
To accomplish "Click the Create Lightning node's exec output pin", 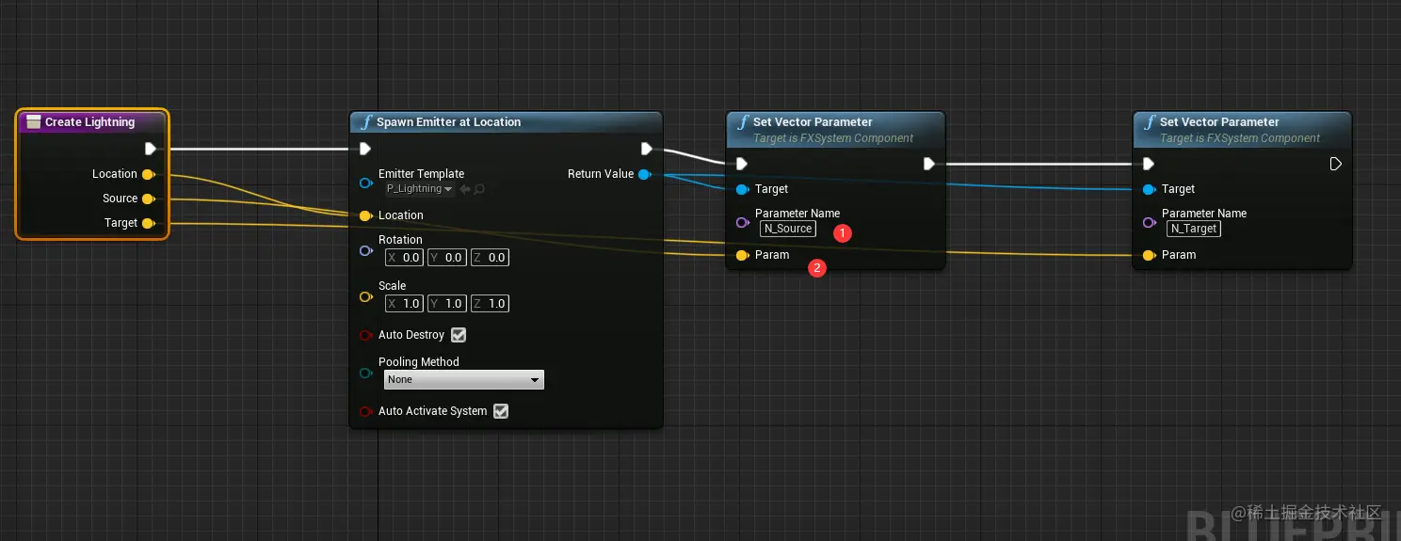I will click(151, 149).
